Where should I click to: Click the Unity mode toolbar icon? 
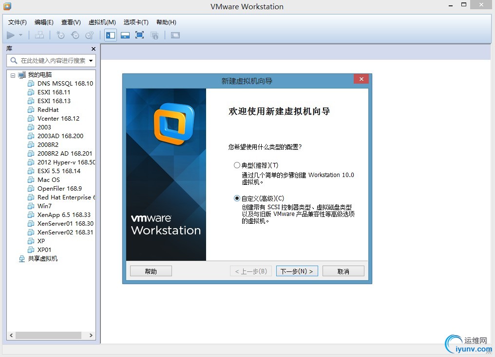tap(154, 35)
